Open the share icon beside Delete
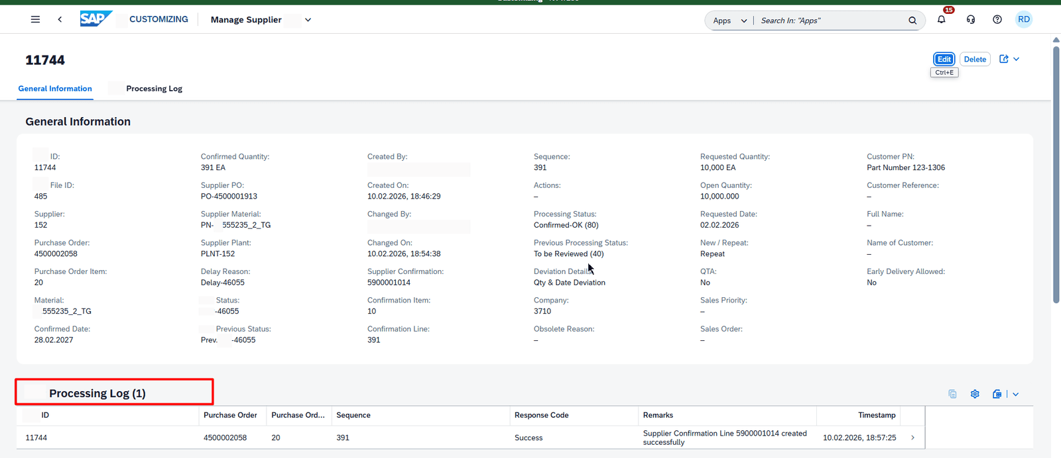1061x458 pixels. pyautogui.click(x=1004, y=59)
